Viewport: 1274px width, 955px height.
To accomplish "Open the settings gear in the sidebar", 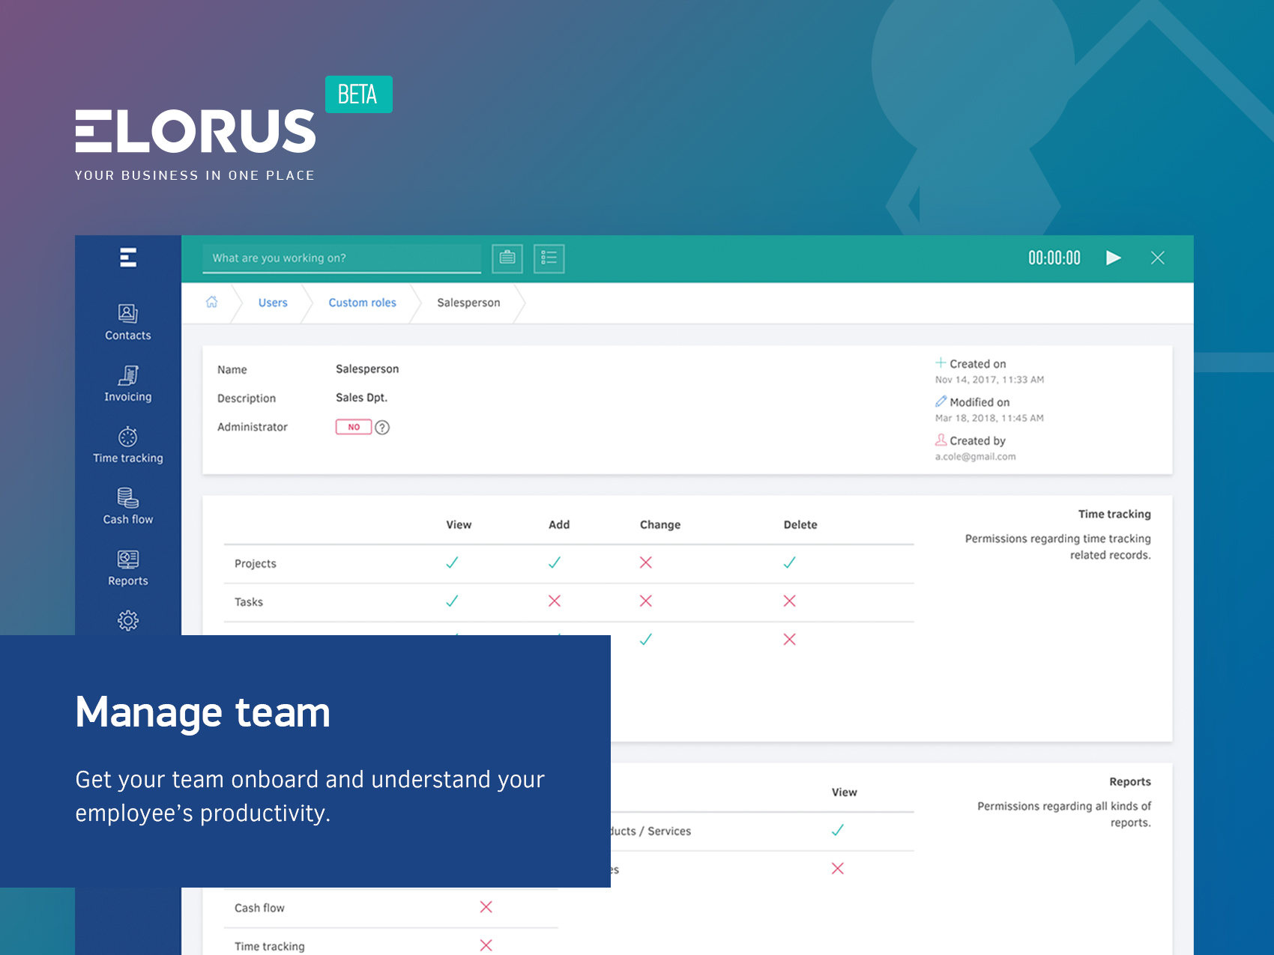I will pos(128,620).
